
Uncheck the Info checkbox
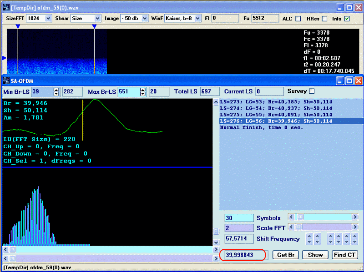click(347, 19)
